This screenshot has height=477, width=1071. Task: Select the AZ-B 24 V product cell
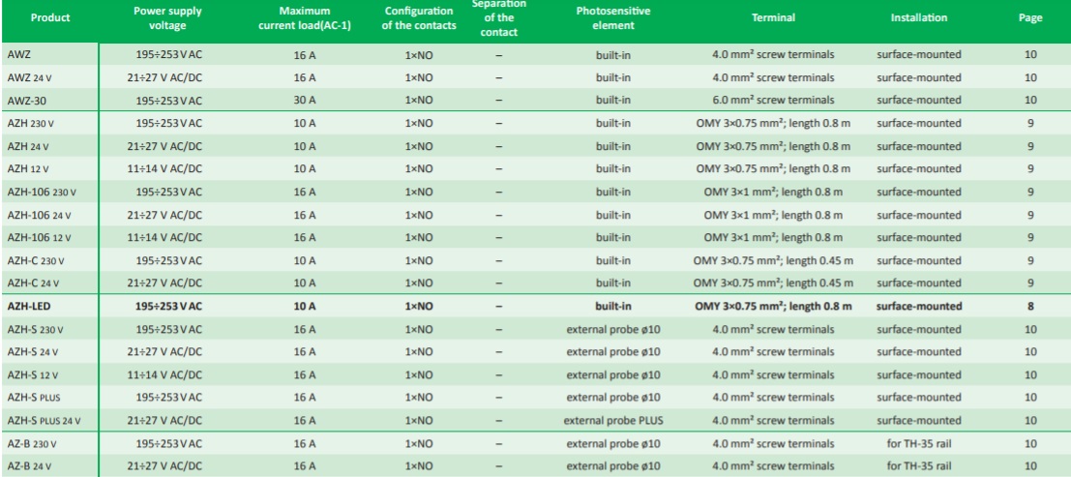(x=29, y=466)
